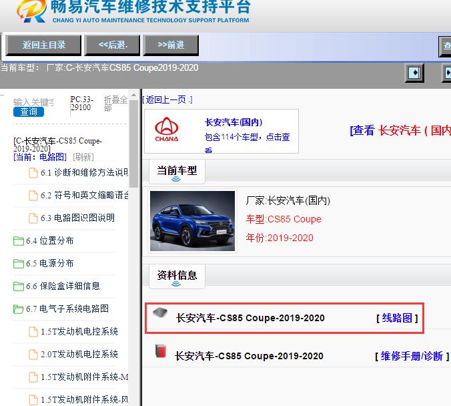Viewport: 451px width, 406px height.
Task: Expand 6.4 位置分布 folder
Action: coord(19,240)
